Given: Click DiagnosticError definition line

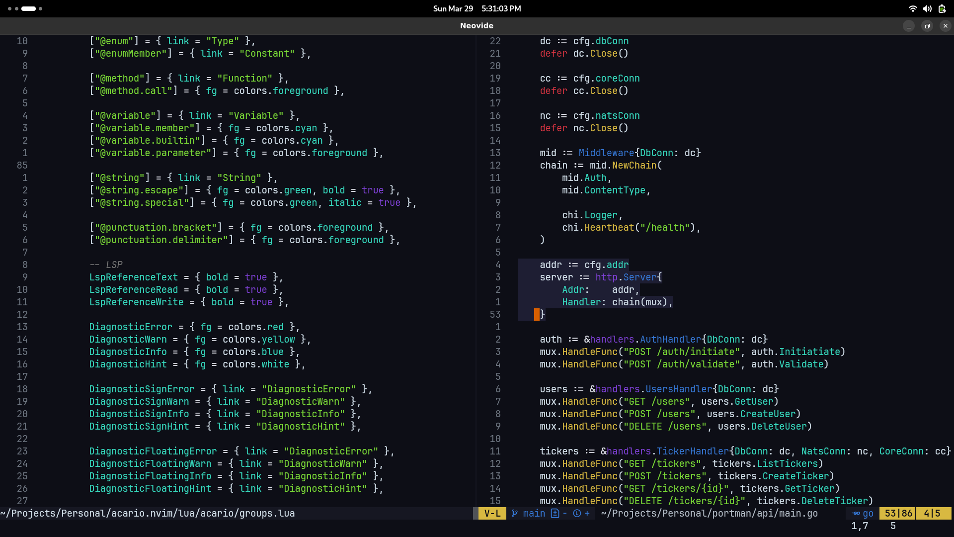Looking at the screenshot, I should point(130,327).
